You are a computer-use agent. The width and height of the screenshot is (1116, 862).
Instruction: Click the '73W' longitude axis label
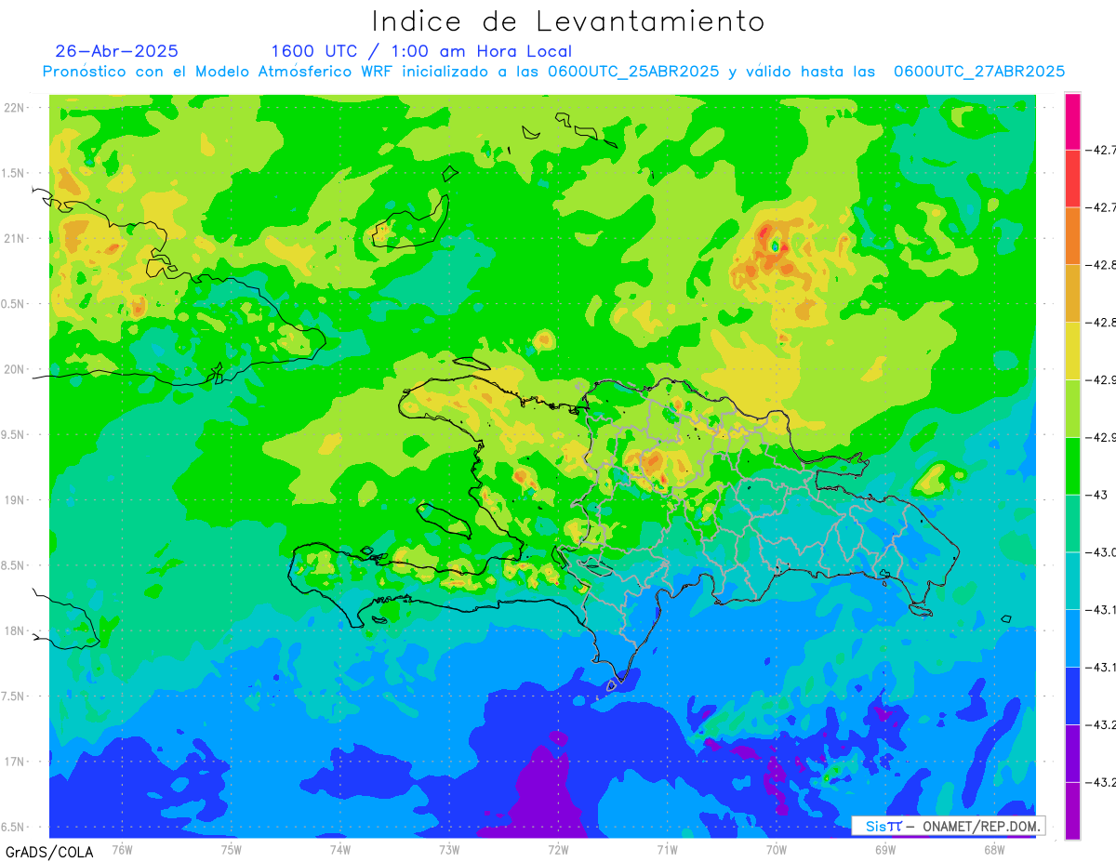448,848
